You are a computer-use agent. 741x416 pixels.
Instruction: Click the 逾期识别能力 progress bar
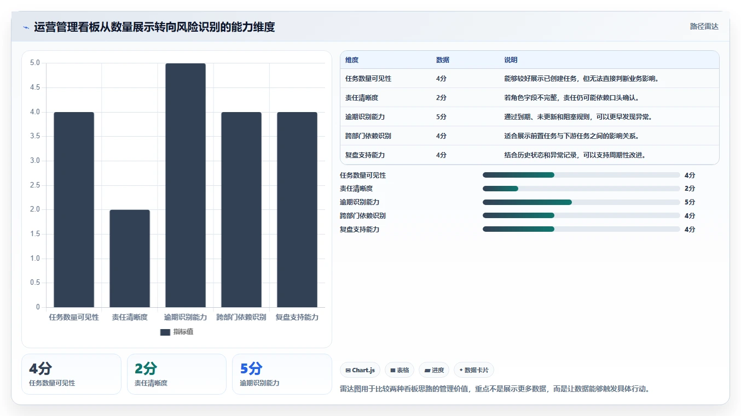tap(581, 202)
